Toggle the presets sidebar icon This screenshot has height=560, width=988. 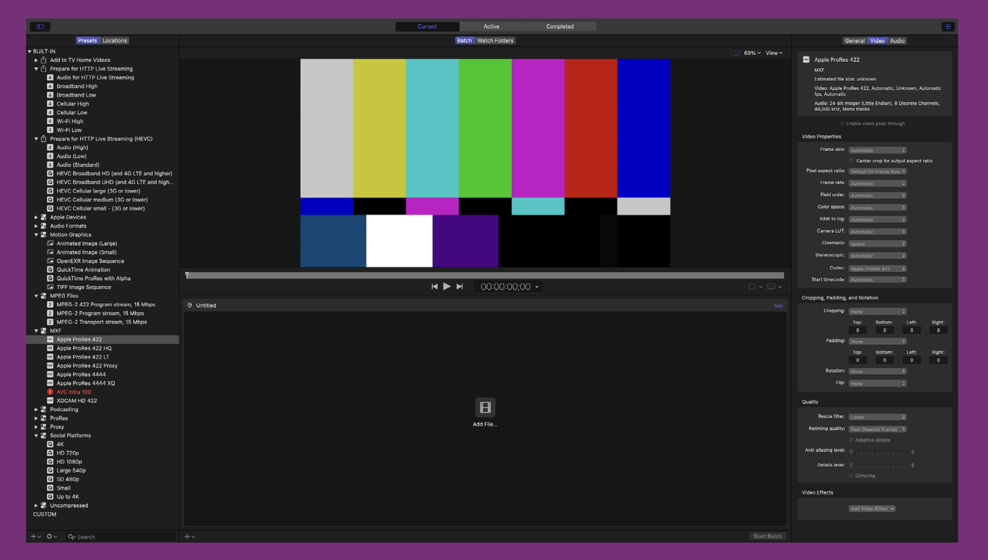[40, 26]
